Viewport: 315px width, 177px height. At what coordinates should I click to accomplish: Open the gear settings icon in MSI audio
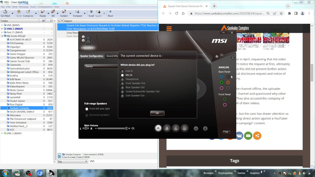click(217, 56)
